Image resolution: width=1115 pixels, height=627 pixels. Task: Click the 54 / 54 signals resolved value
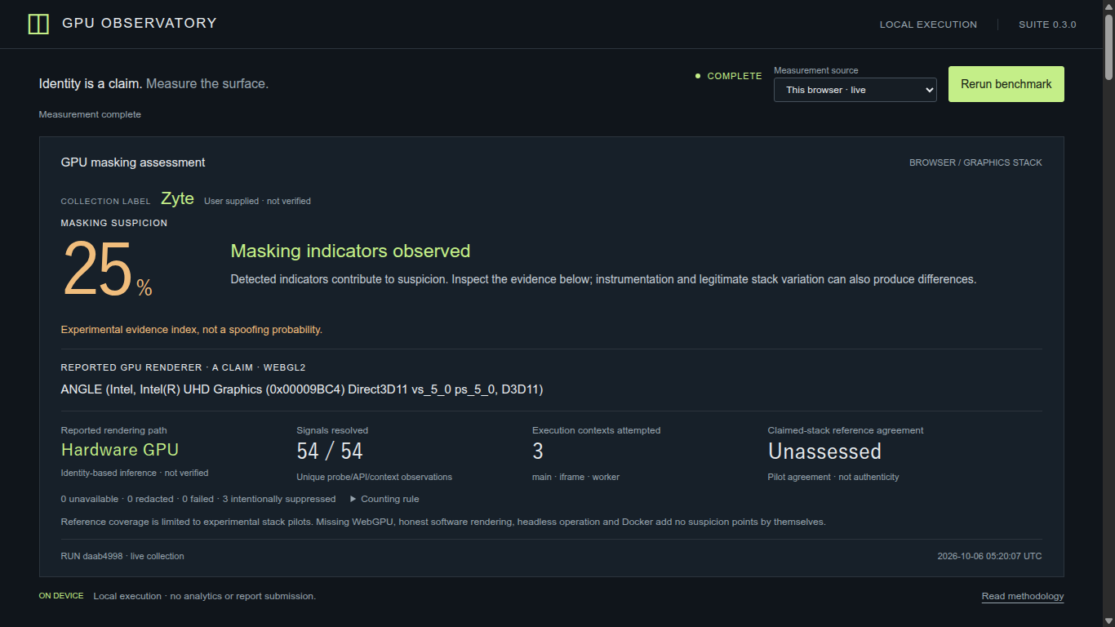[x=330, y=451]
